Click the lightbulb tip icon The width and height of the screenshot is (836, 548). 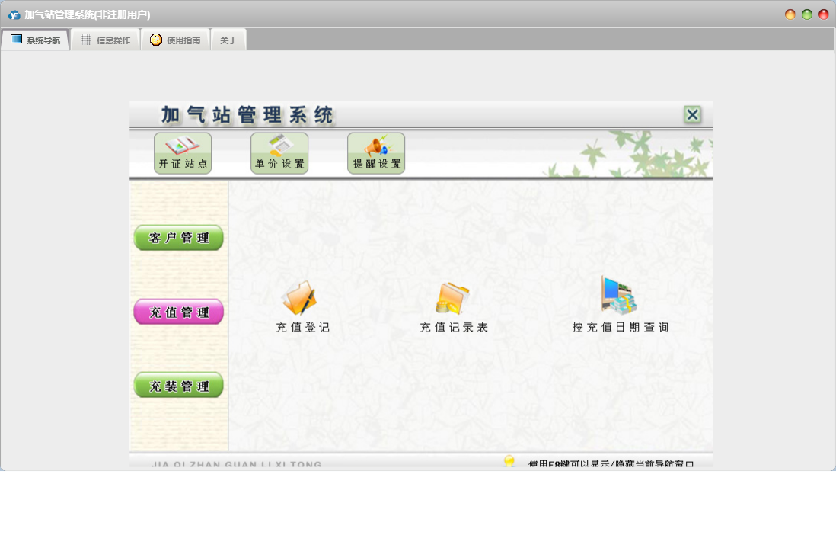(509, 462)
